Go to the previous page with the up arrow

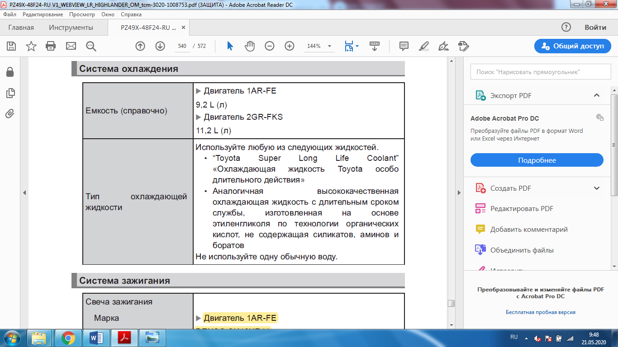[140, 46]
